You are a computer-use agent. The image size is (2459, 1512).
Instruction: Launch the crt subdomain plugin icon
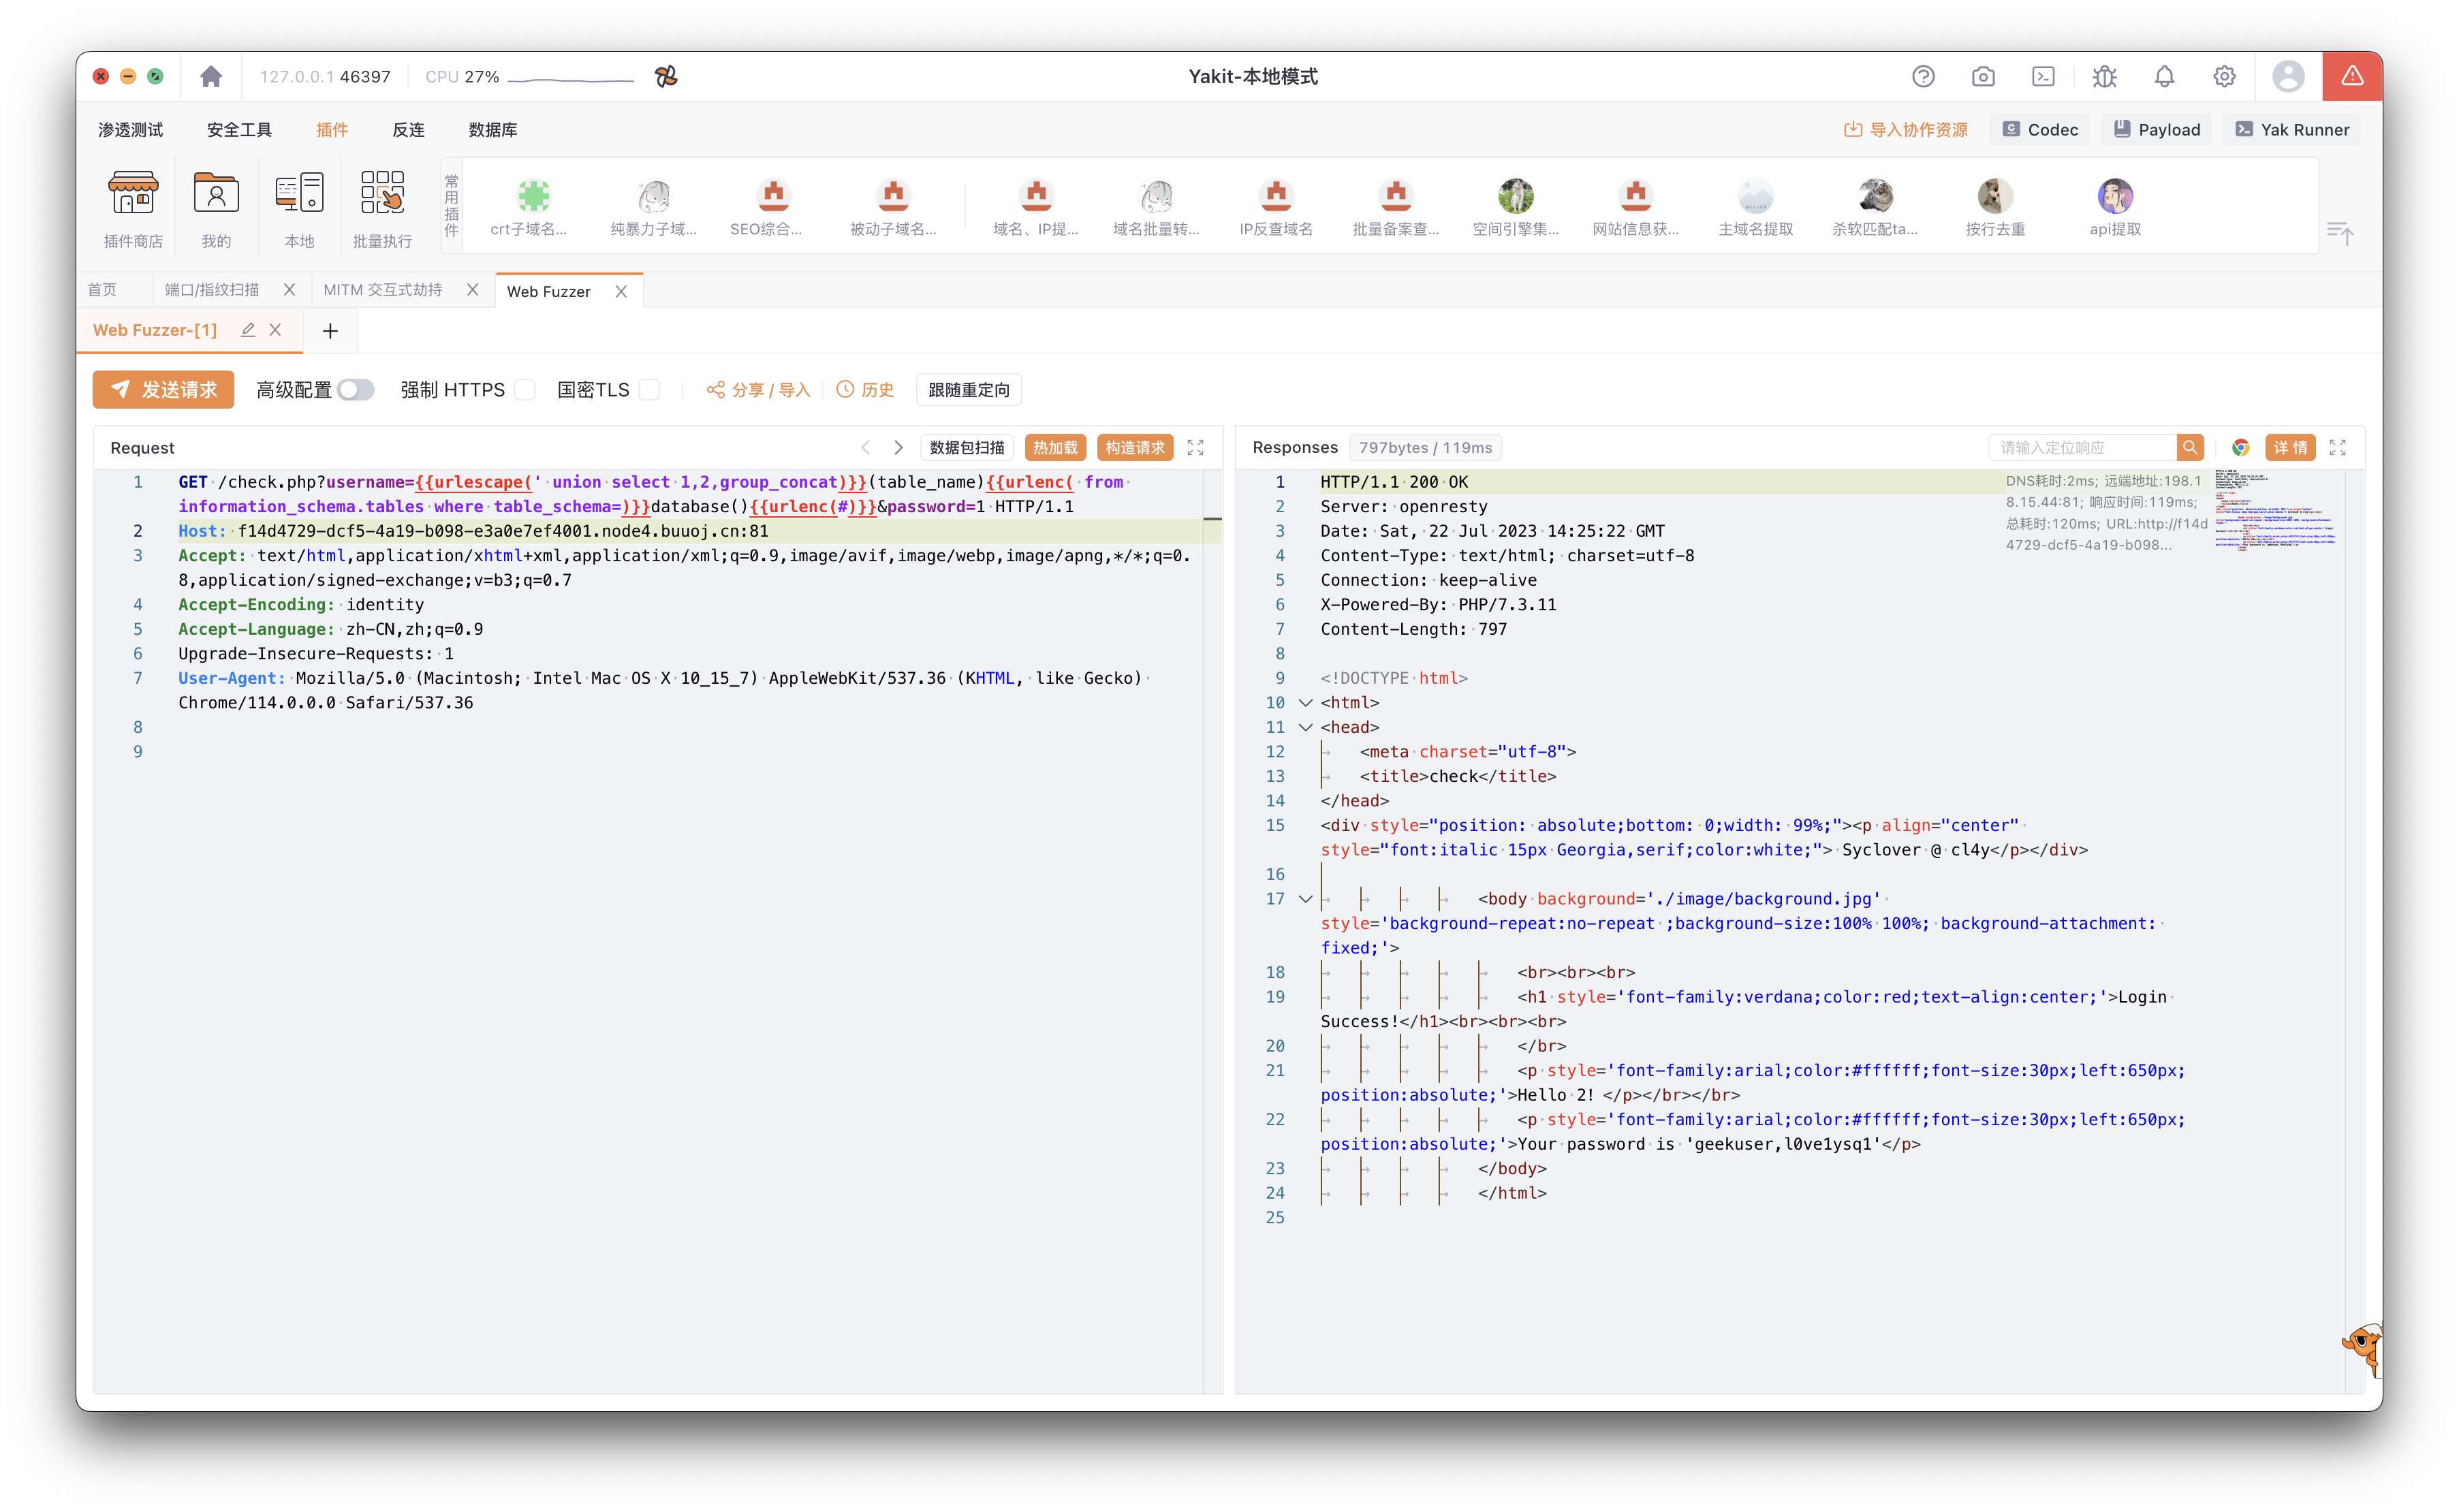coord(533,197)
